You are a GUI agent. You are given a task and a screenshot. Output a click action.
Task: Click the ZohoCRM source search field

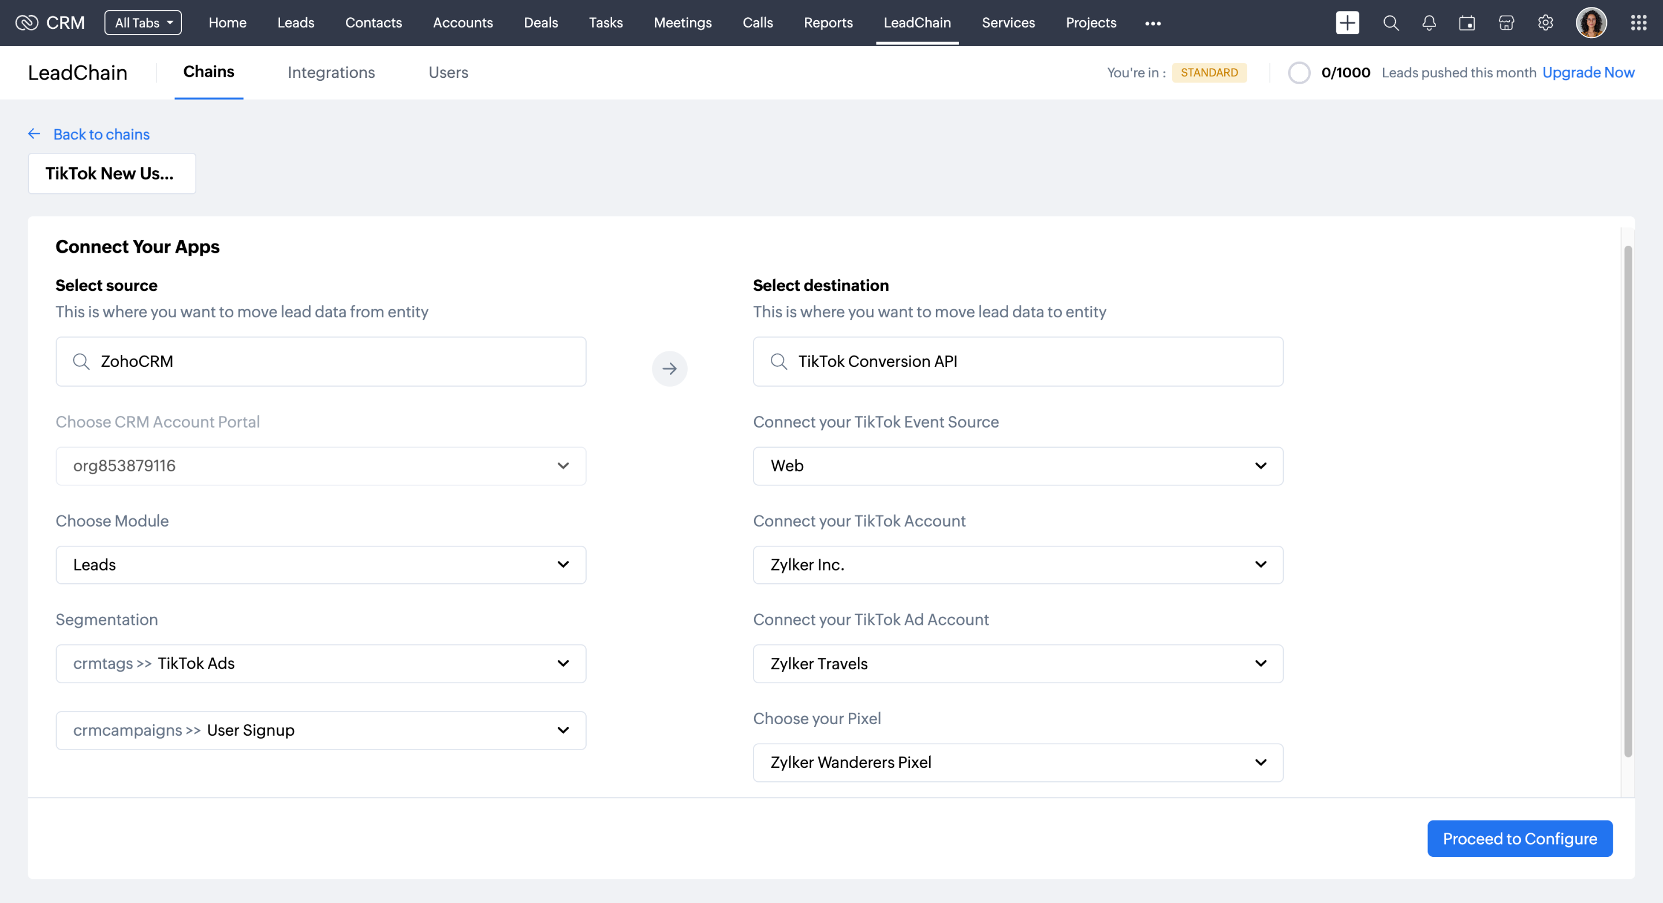(321, 361)
